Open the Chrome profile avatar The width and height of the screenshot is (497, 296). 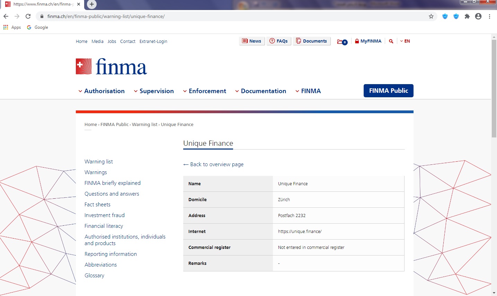click(x=478, y=16)
